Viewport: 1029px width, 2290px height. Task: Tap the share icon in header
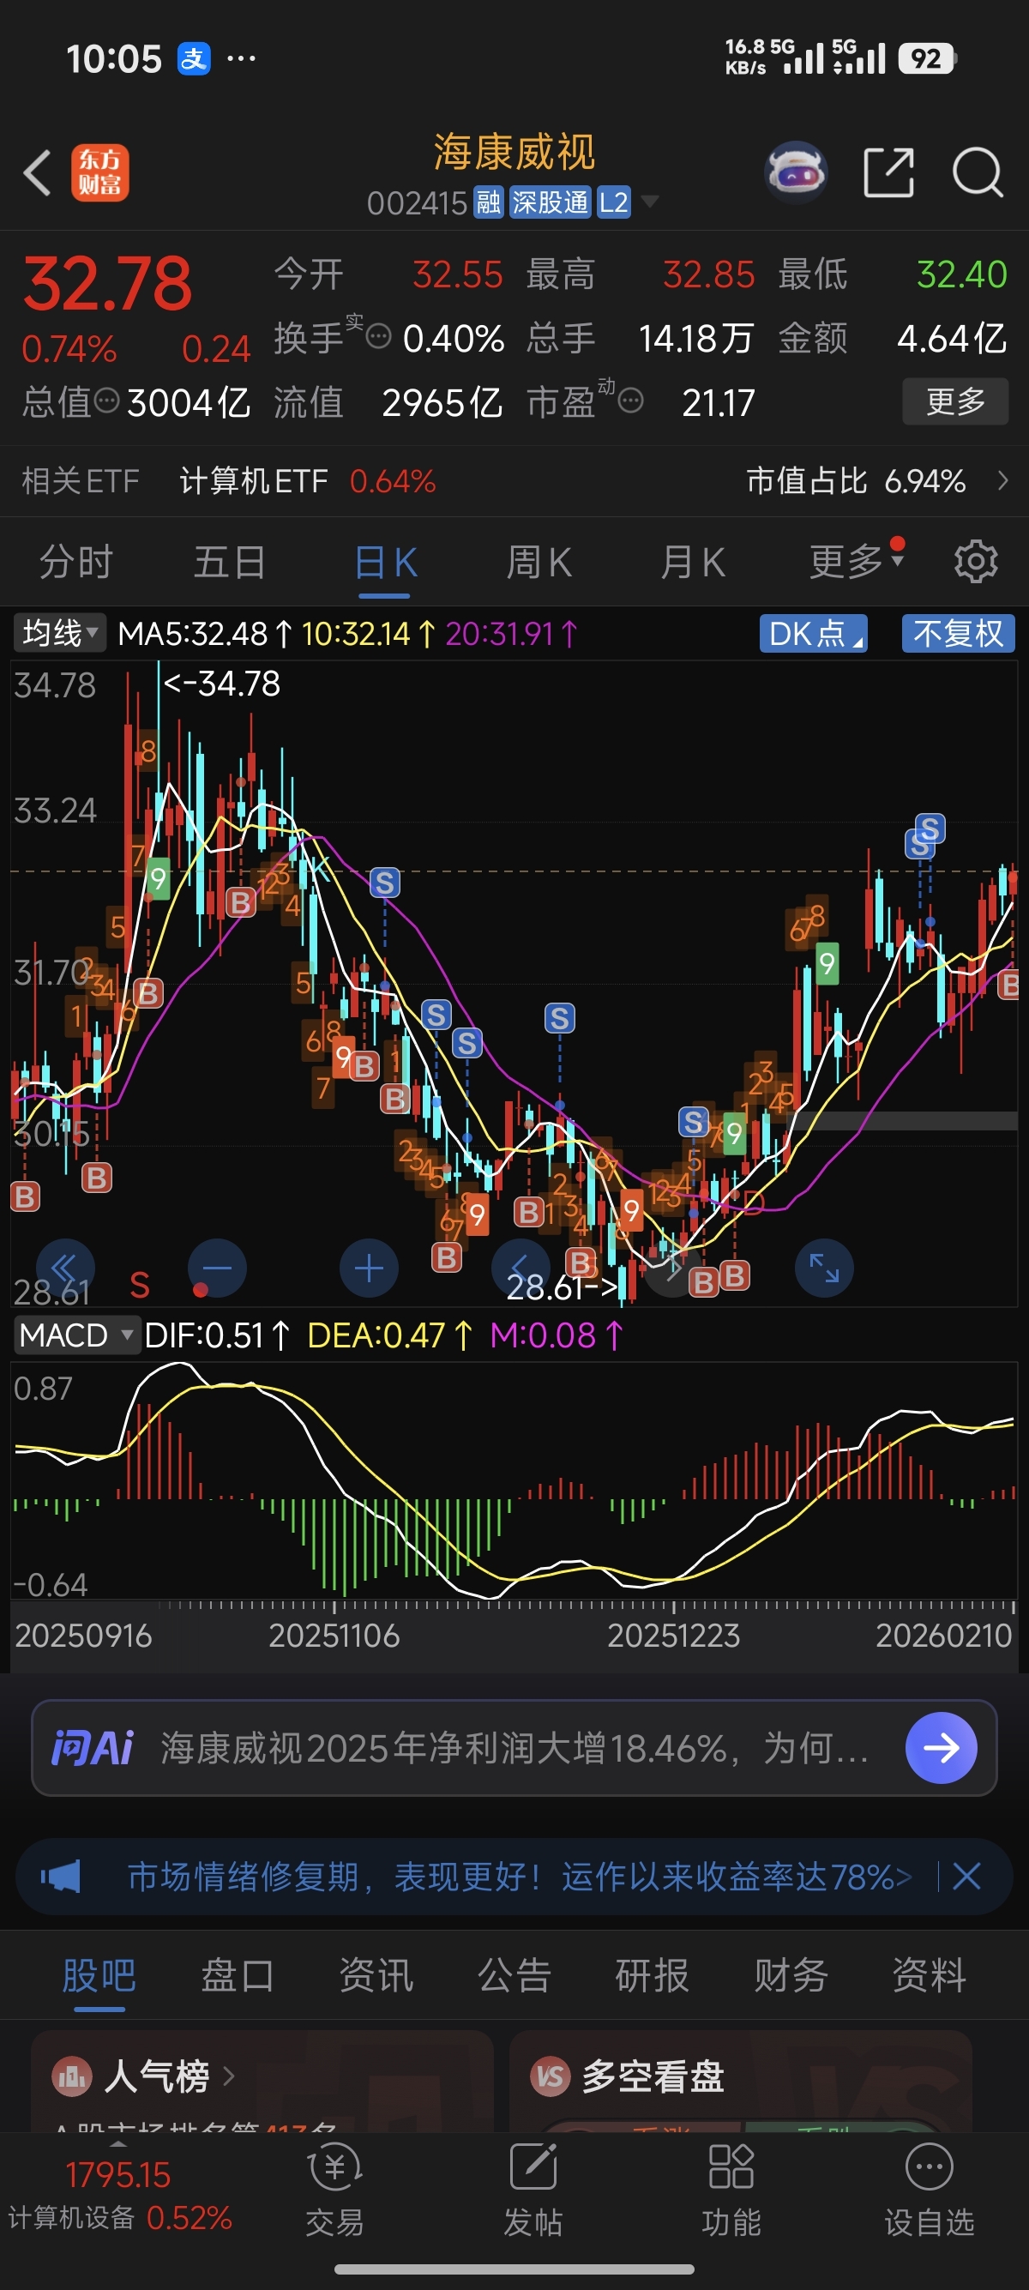888,172
